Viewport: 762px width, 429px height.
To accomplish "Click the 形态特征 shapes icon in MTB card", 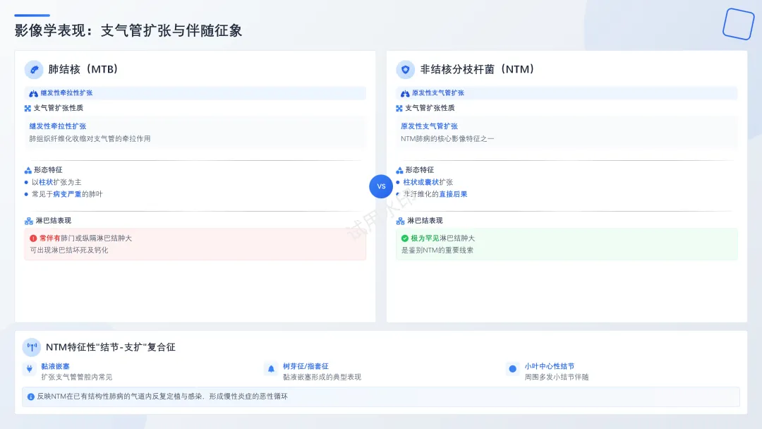I will 28,170.
